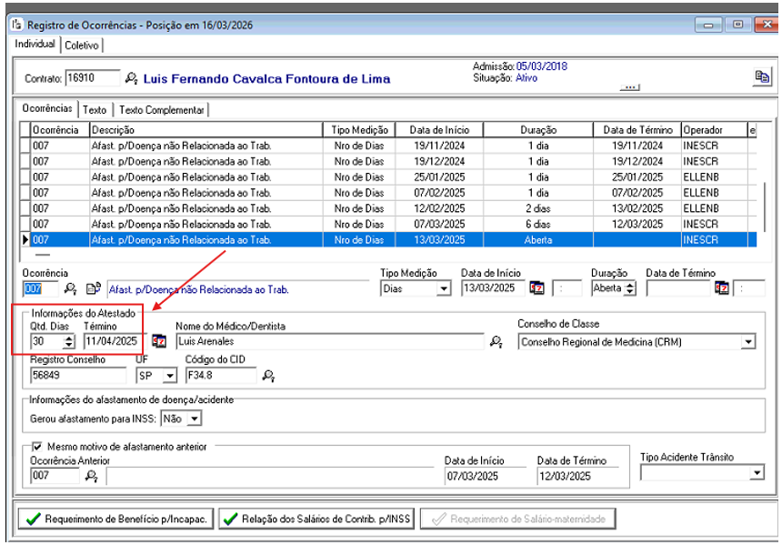
Task: Click Requerimento de Benefício p/Incapac. button
Action: pyautogui.click(x=115, y=519)
